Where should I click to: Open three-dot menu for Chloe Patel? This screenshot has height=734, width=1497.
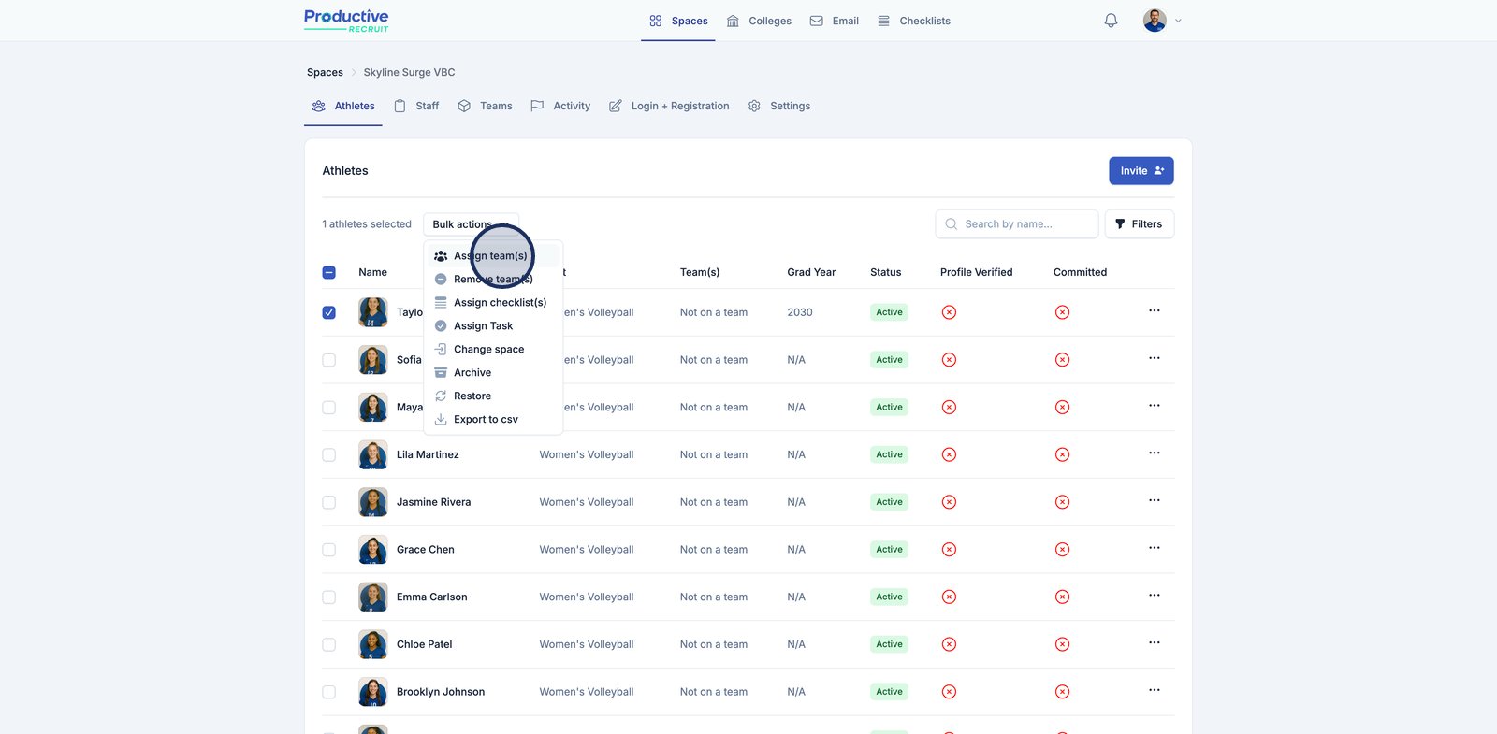pyautogui.click(x=1154, y=643)
